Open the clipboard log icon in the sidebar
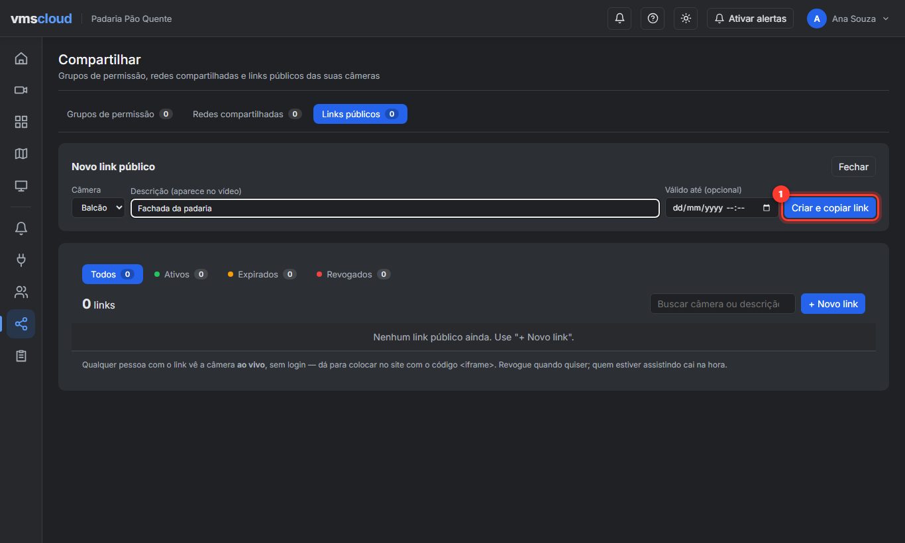This screenshot has width=905, height=543. [x=21, y=356]
